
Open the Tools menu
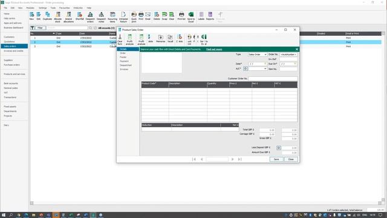point(53,8)
